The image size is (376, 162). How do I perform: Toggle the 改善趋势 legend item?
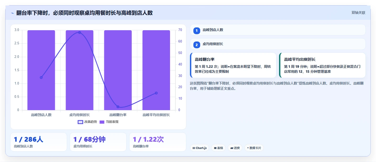pos(87,122)
